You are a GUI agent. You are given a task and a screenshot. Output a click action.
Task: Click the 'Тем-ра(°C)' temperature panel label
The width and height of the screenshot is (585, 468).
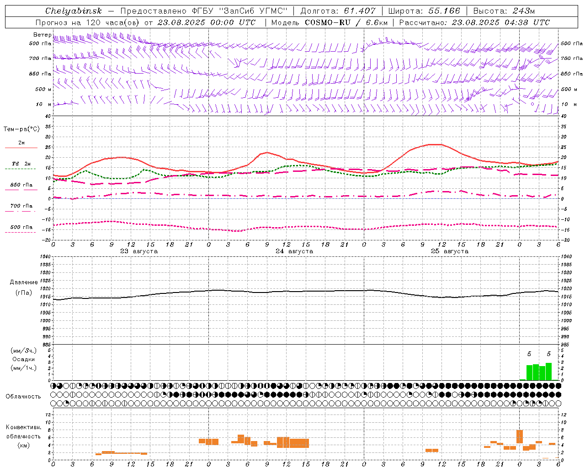pyautogui.click(x=21, y=129)
